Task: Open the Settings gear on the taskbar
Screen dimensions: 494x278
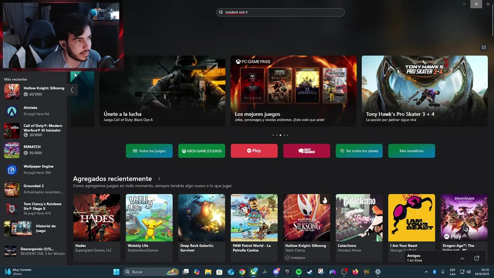Action: [x=378, y=272]
